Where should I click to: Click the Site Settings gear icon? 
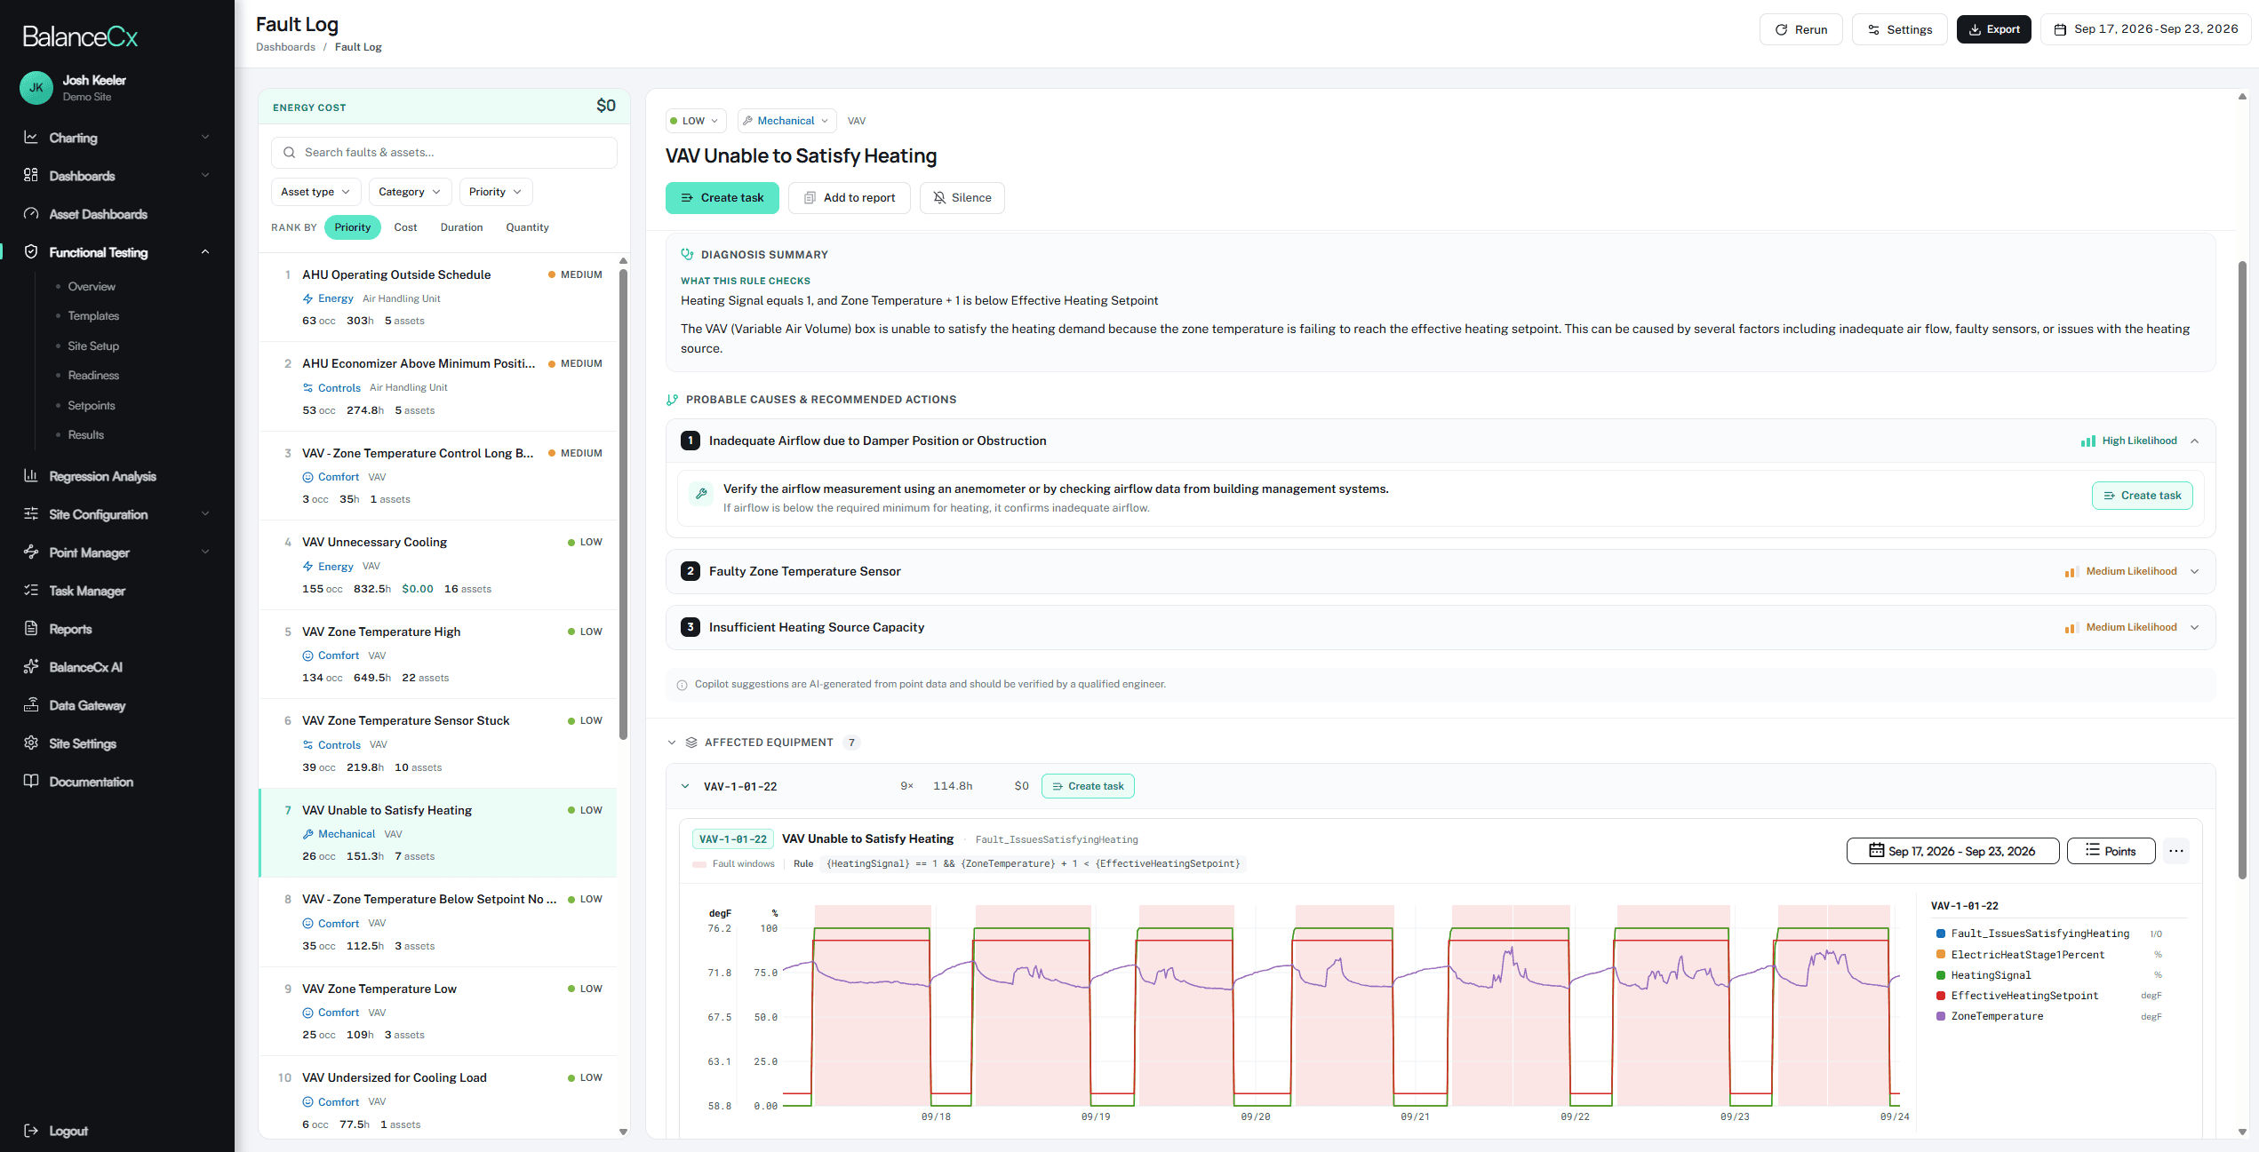31,743
